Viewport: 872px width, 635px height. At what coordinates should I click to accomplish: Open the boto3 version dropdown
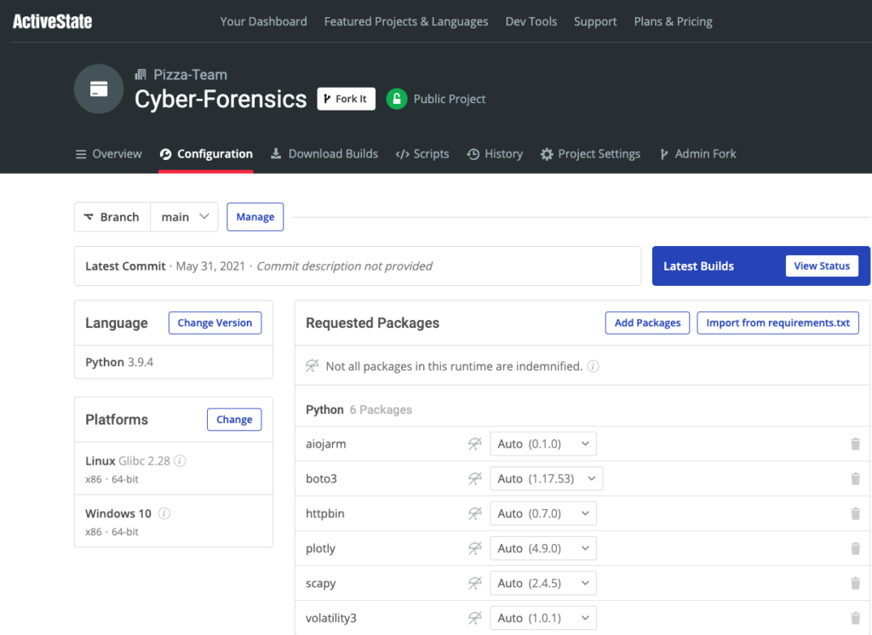click(x=546, y=478)
